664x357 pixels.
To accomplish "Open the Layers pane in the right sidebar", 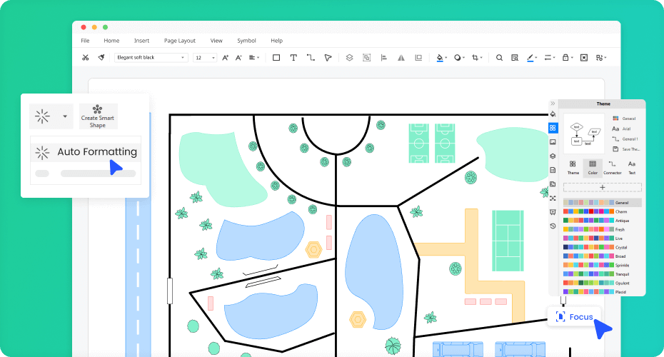I will [x=553, y=156].
